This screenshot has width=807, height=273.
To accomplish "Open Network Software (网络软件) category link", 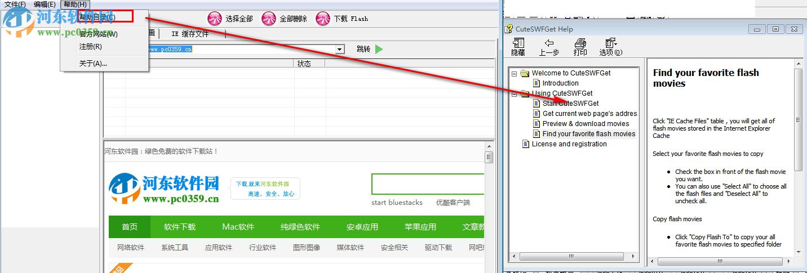I will point(131,248).
